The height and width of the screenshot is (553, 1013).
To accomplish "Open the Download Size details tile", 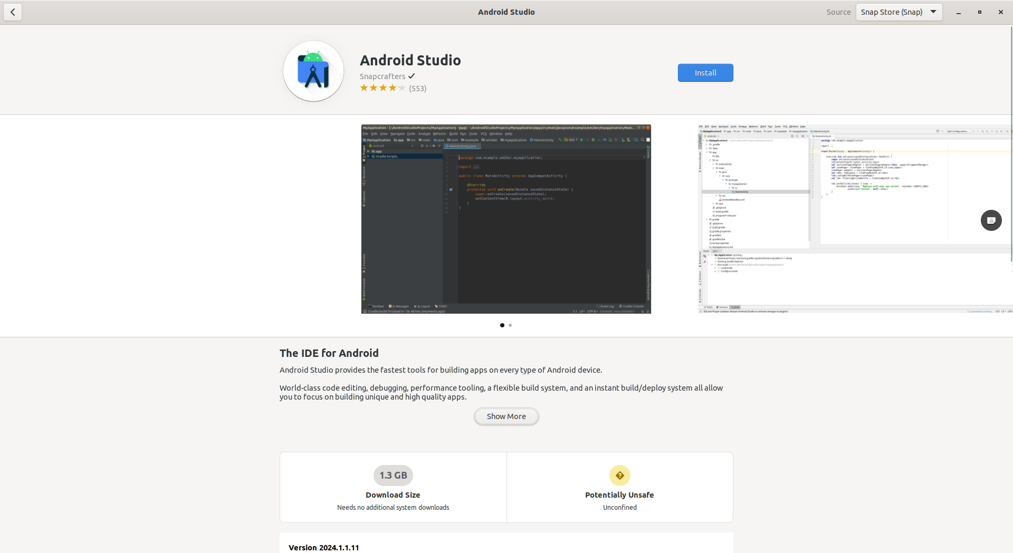I will click(x=393, y=487).
